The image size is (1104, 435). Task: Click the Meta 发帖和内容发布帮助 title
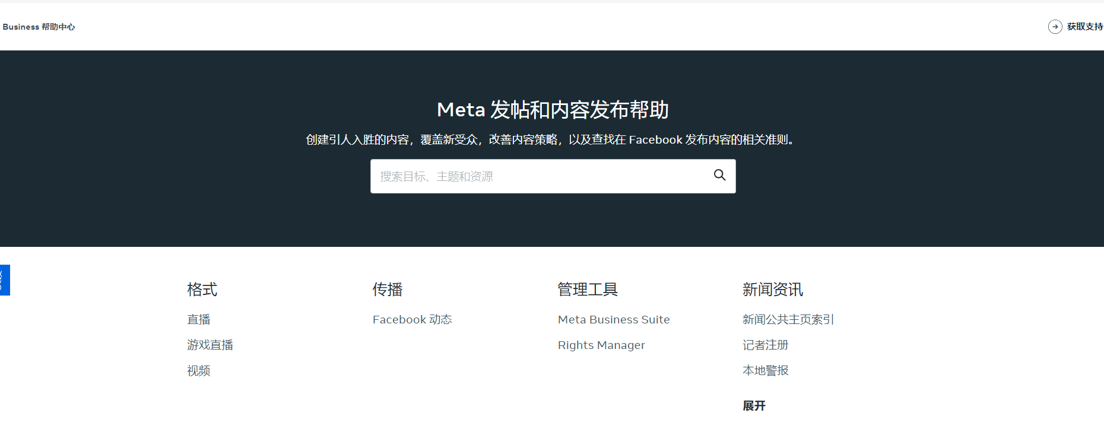coord(553,110)
